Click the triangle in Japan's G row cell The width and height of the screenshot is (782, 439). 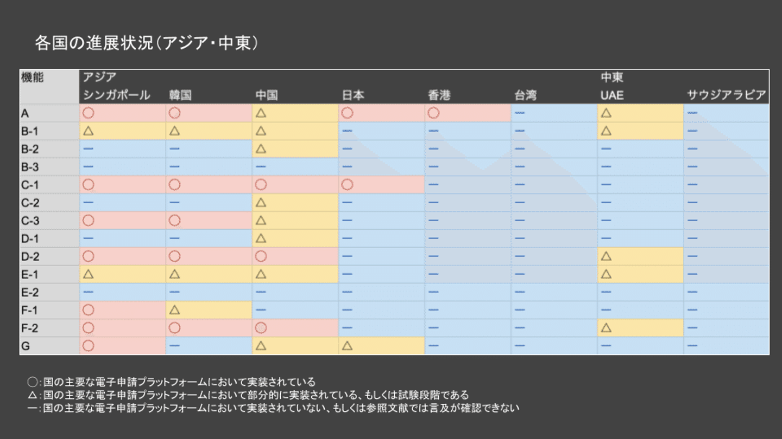click(x=348, y=346)
